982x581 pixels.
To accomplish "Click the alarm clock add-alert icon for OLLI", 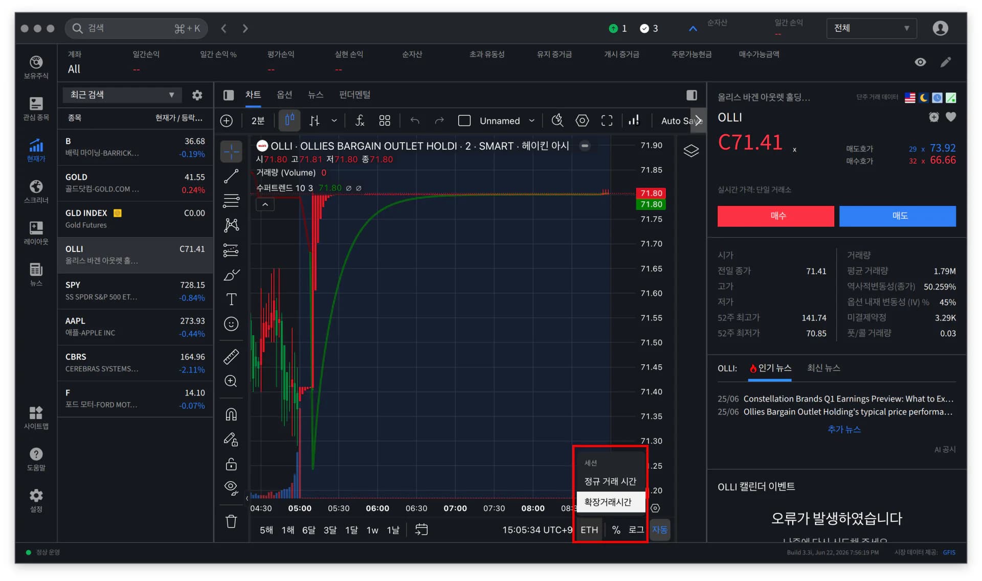I will (934, 117).
